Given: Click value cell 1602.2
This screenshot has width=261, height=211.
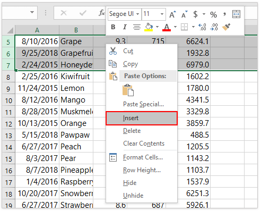Looking at the screenshot, I should 194,77.
